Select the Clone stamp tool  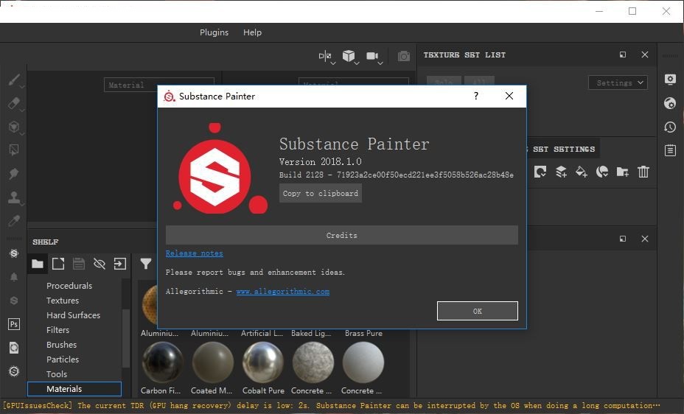click(x=14, y=197)
